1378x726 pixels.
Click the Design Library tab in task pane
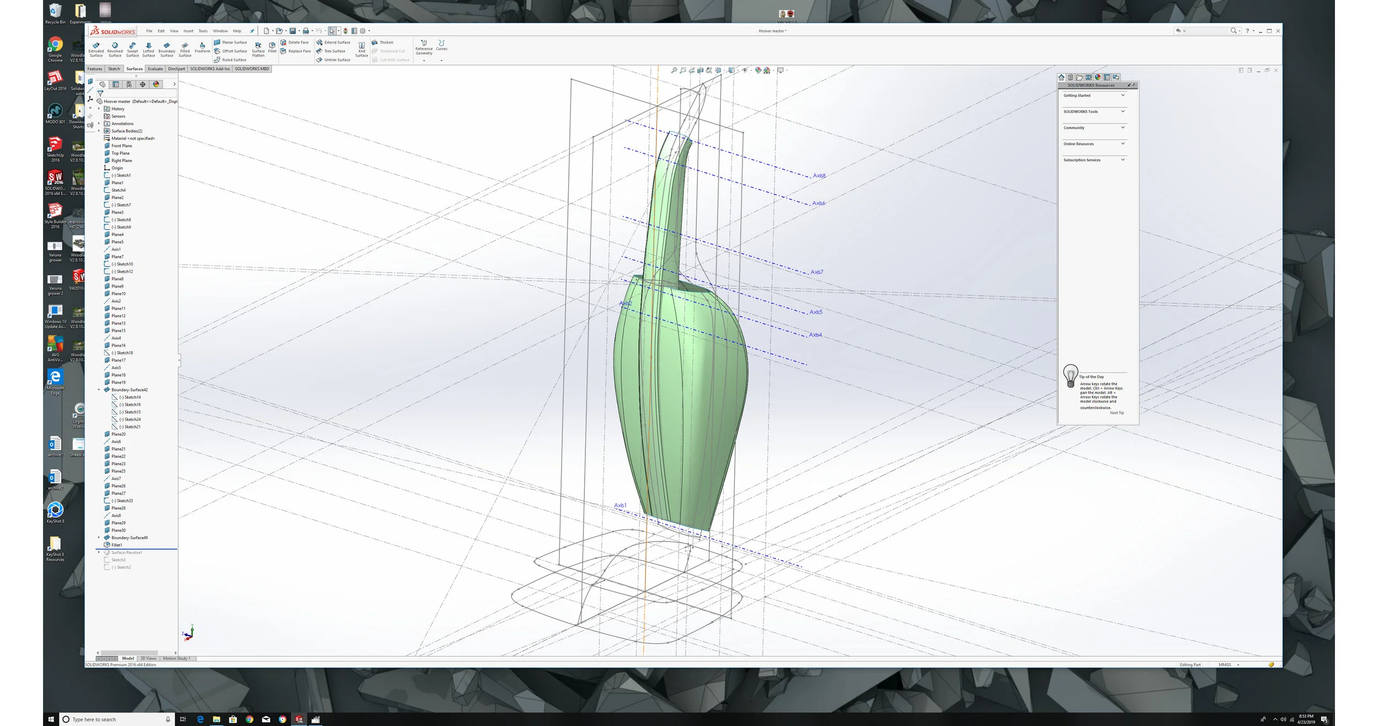(1070, 78)
